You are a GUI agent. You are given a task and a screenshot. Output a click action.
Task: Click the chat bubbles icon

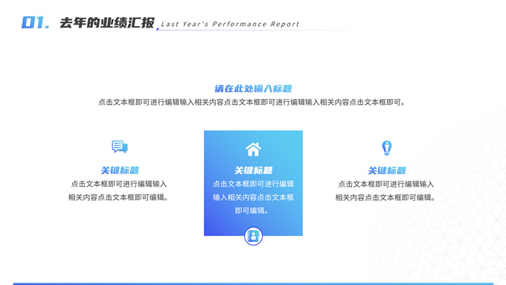tap(120, 147)
